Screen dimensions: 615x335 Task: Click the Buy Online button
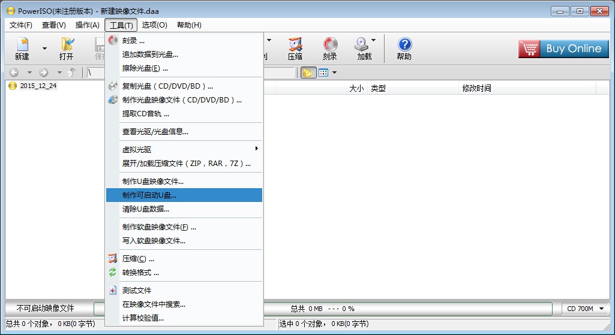point(563,49)
